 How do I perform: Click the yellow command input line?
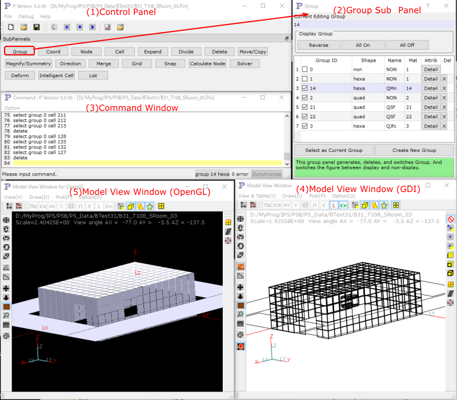(x=143, y=163)
